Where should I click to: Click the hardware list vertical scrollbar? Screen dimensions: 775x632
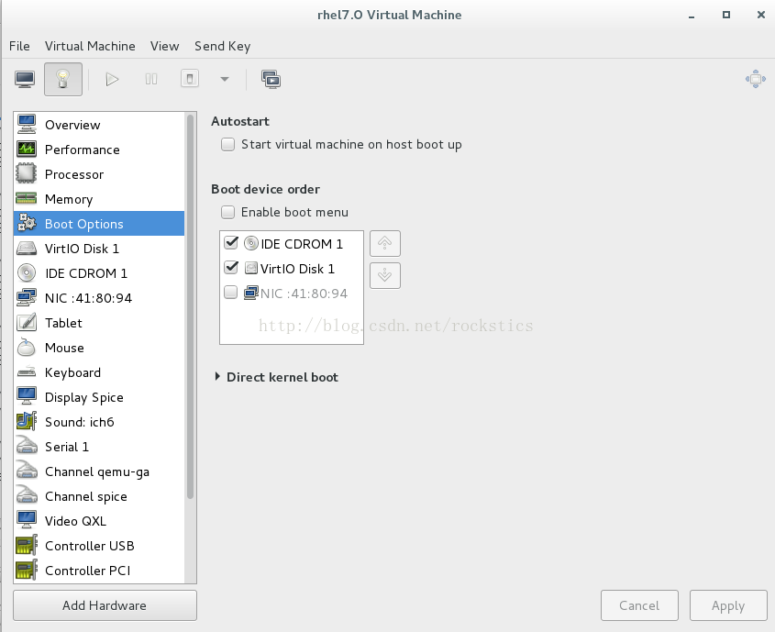click(x=190, y=306)
